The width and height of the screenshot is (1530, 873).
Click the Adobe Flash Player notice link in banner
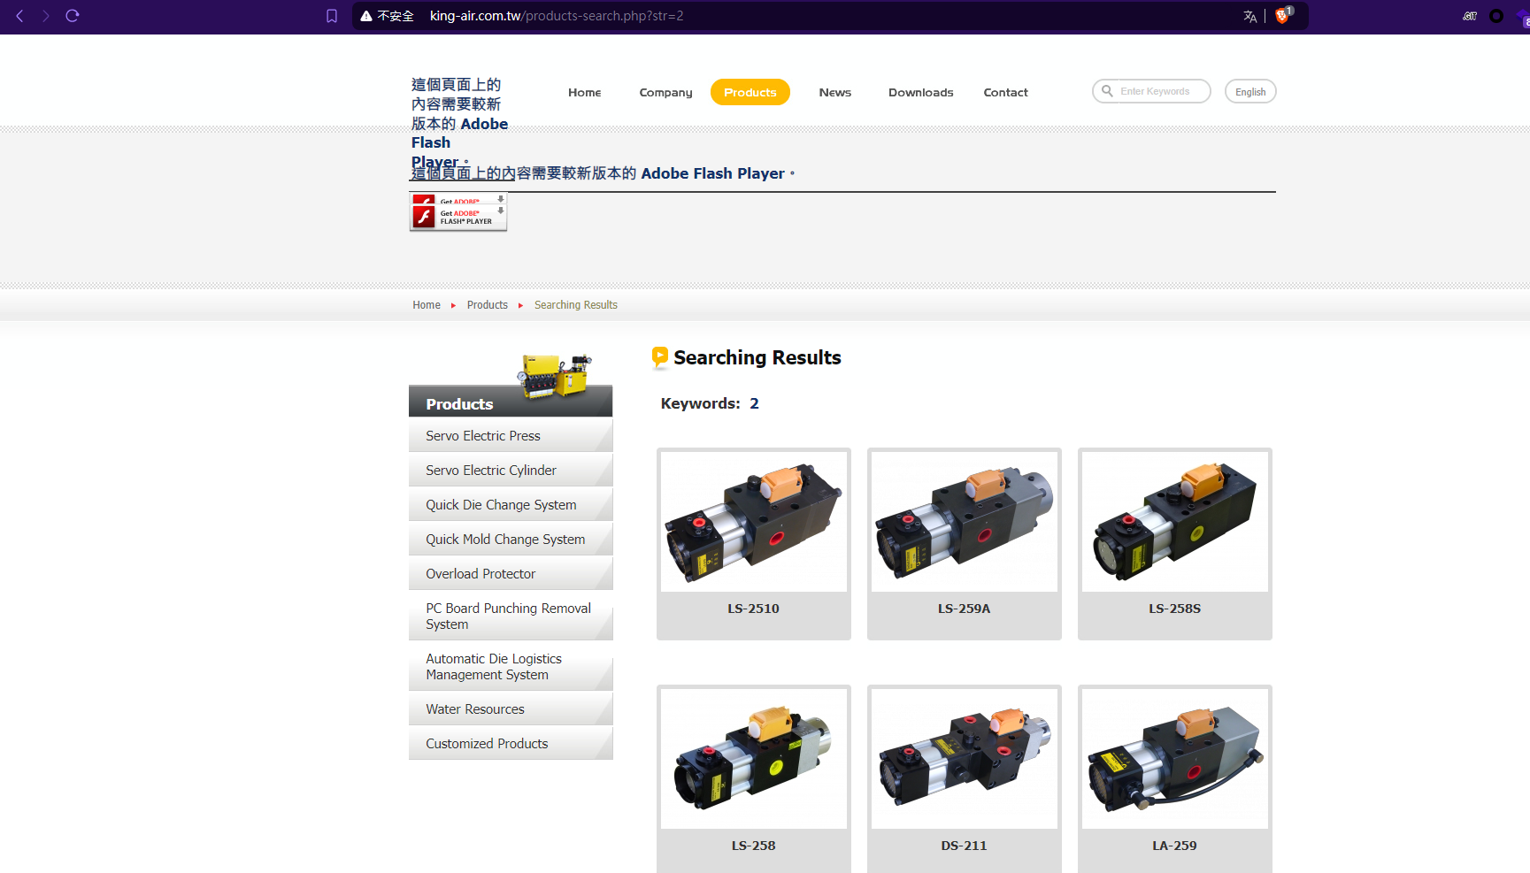603,173
